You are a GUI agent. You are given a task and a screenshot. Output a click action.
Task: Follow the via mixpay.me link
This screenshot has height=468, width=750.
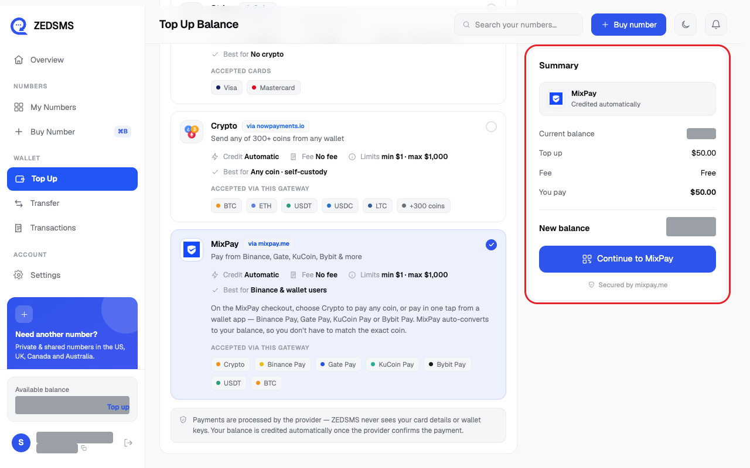coord(269,243)
